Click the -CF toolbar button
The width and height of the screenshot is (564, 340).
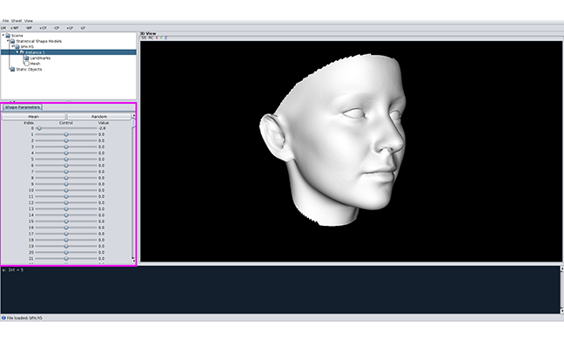(56, 28)
